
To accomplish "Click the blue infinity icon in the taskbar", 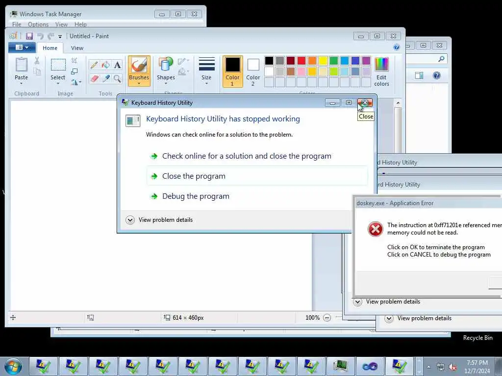I will point(370,366).
